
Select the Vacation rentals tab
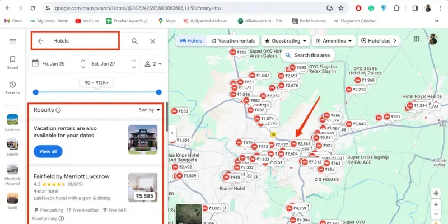coord(233,41)
